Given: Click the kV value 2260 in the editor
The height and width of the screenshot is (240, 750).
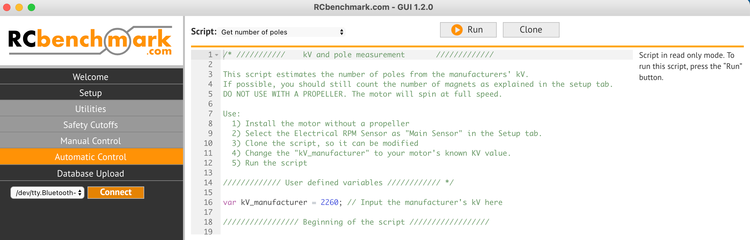Looking at the screenshot, I should 329,202.
